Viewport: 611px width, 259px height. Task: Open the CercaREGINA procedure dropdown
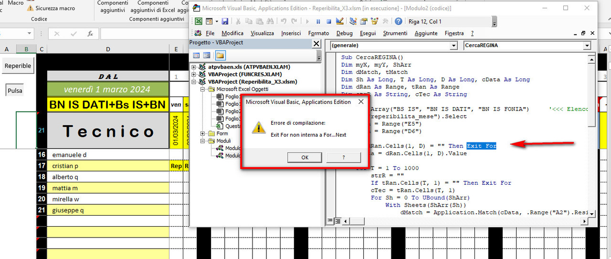click(587, 46)
